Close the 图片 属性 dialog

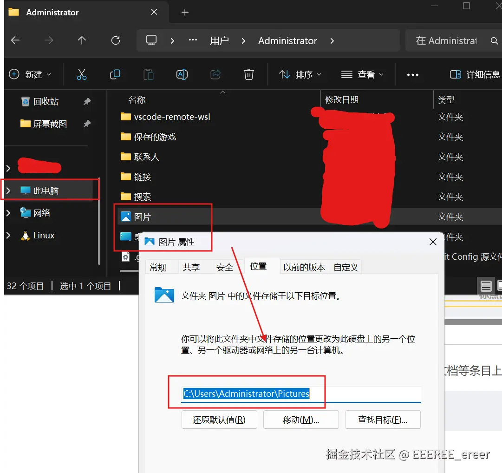pyautogui.click(x=433, y=242)
